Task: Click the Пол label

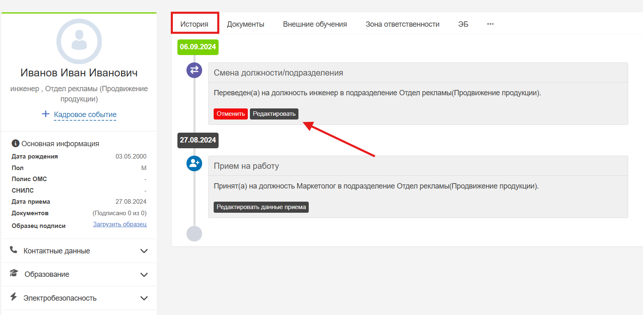Action: pos(18,168)
